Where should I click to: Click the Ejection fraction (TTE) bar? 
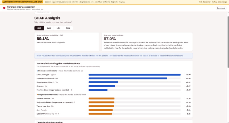pyautogui.click(x=100, y=114)
